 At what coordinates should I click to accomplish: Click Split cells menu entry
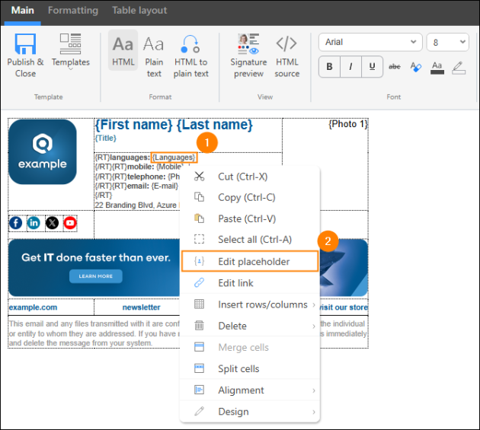[250, 369]
